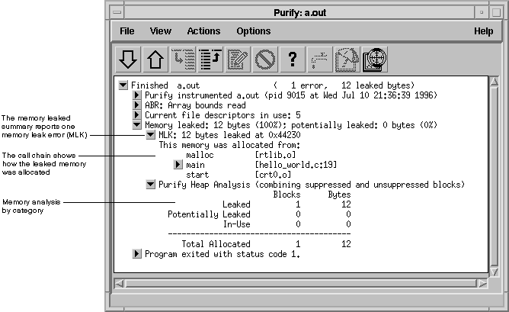
Task: Collapse the Purify Heap Analysis section
Action: click(150, 185)
